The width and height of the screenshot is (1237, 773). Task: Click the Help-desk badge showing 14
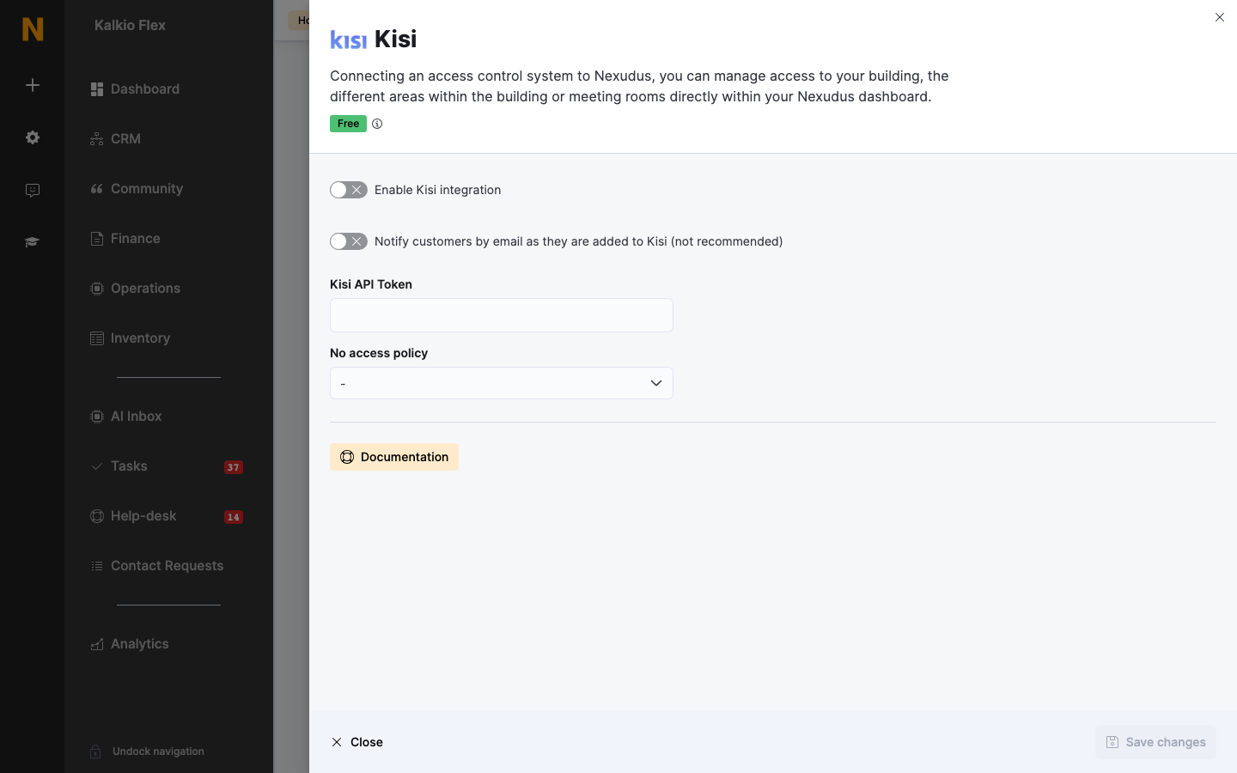coord(234,517)
